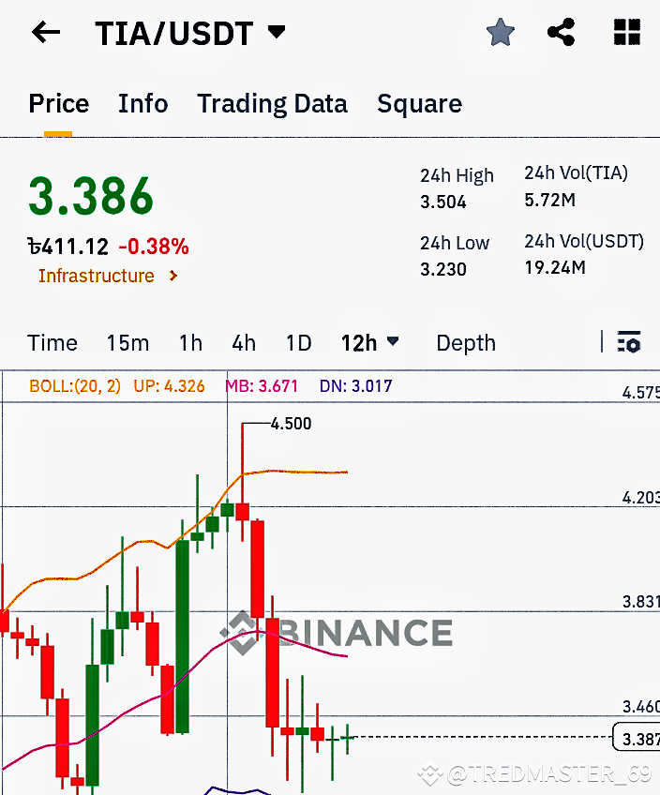Tap the current price tag 3.387

coord(635,739)
